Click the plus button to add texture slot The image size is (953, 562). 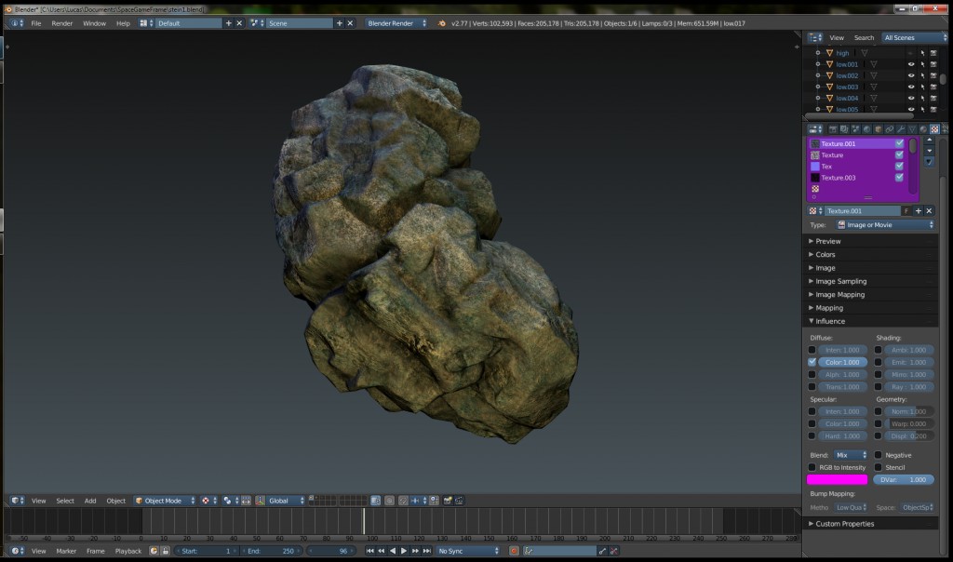pos(919,210)
